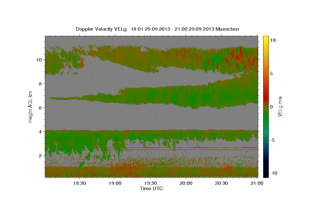Click the 'Time UTC' axis title
This screenshot has width=319, height=213.
tap(151, 189)
